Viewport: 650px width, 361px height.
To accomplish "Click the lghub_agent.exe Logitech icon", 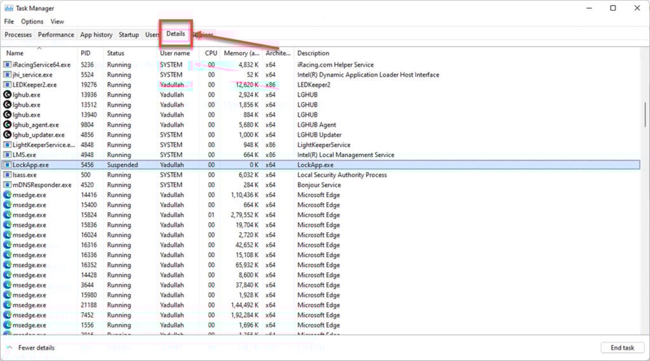I will [x=7, y=125].
